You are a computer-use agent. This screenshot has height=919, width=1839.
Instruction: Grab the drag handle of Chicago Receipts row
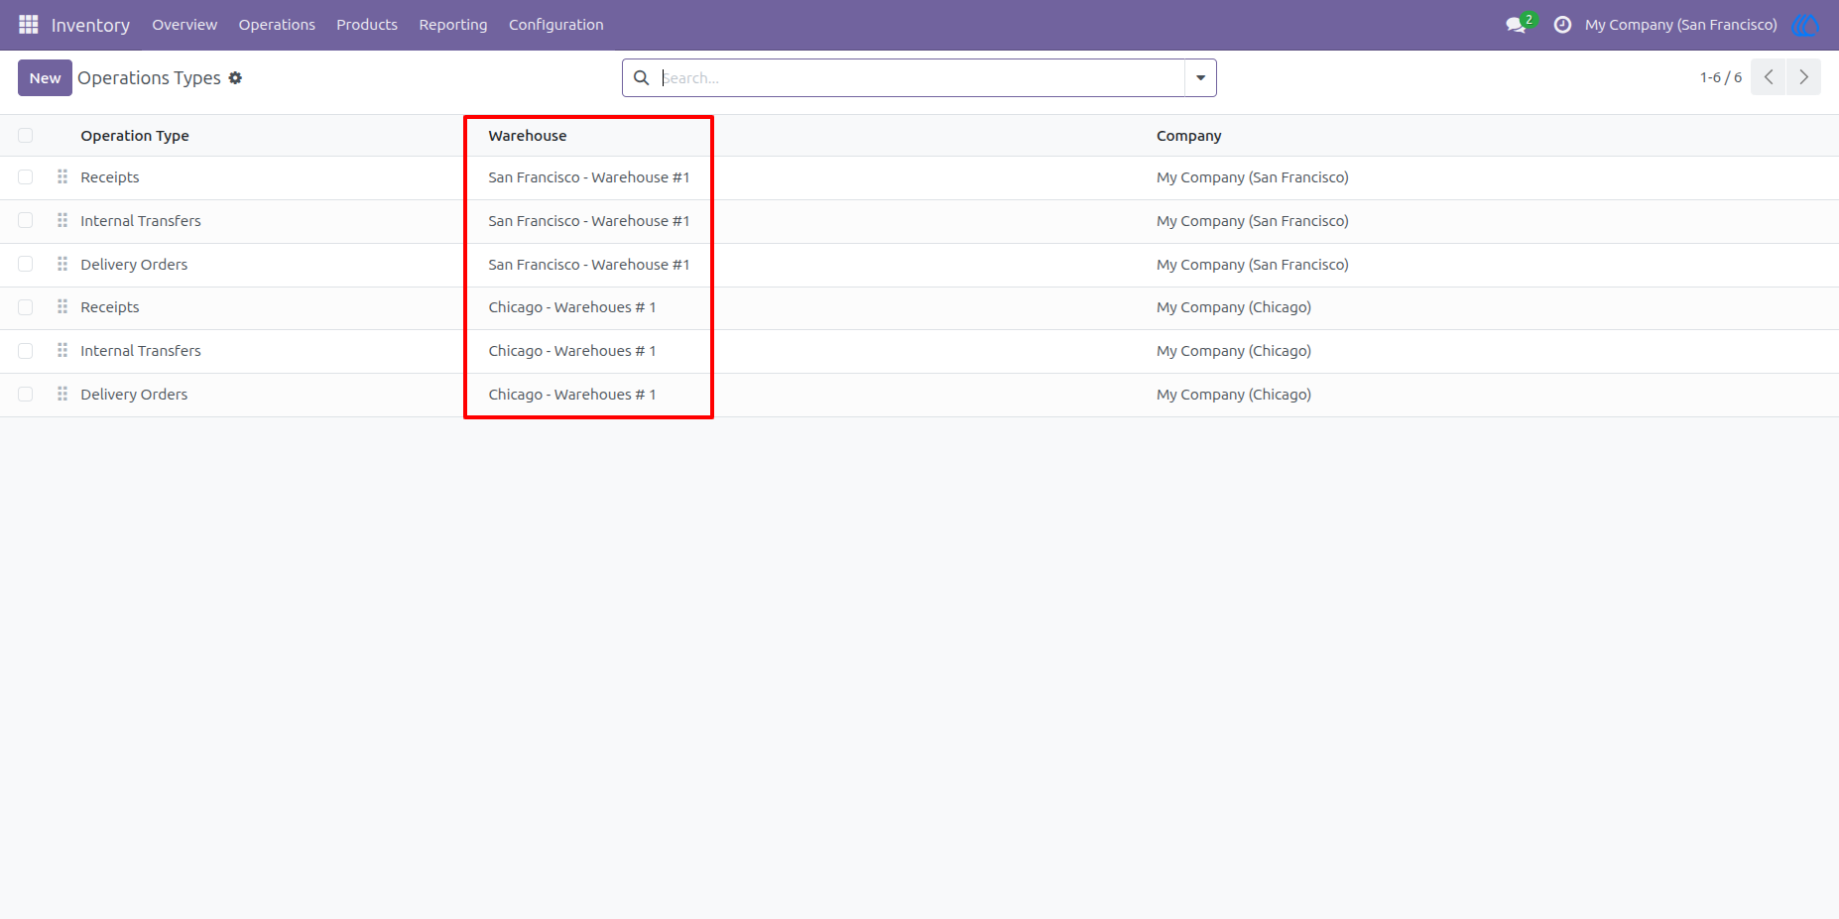pyautogui.click(x=62, y=306)
